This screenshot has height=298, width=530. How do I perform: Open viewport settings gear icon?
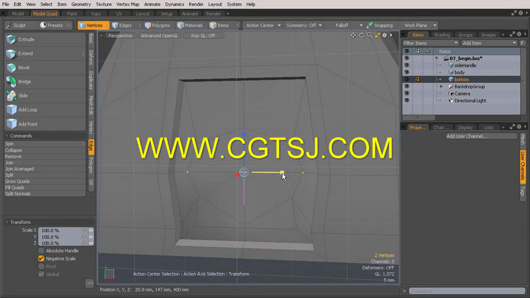[385, 36]
